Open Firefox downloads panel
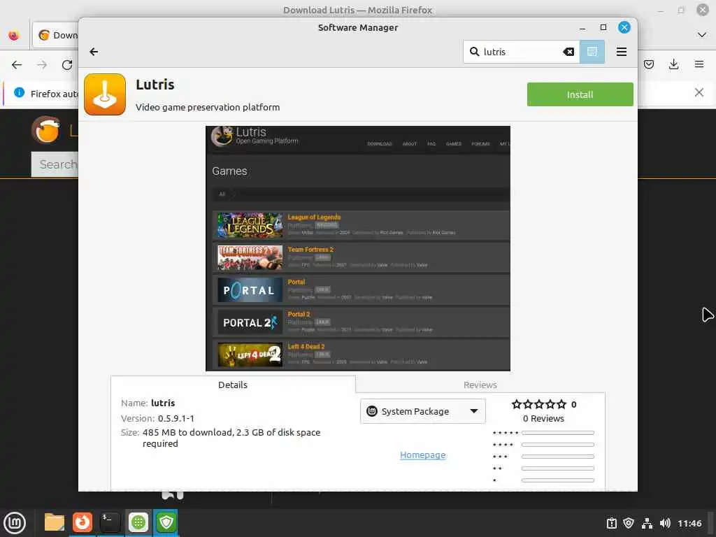Viewport: 716px width, 537px height. [x=673, y=64]
